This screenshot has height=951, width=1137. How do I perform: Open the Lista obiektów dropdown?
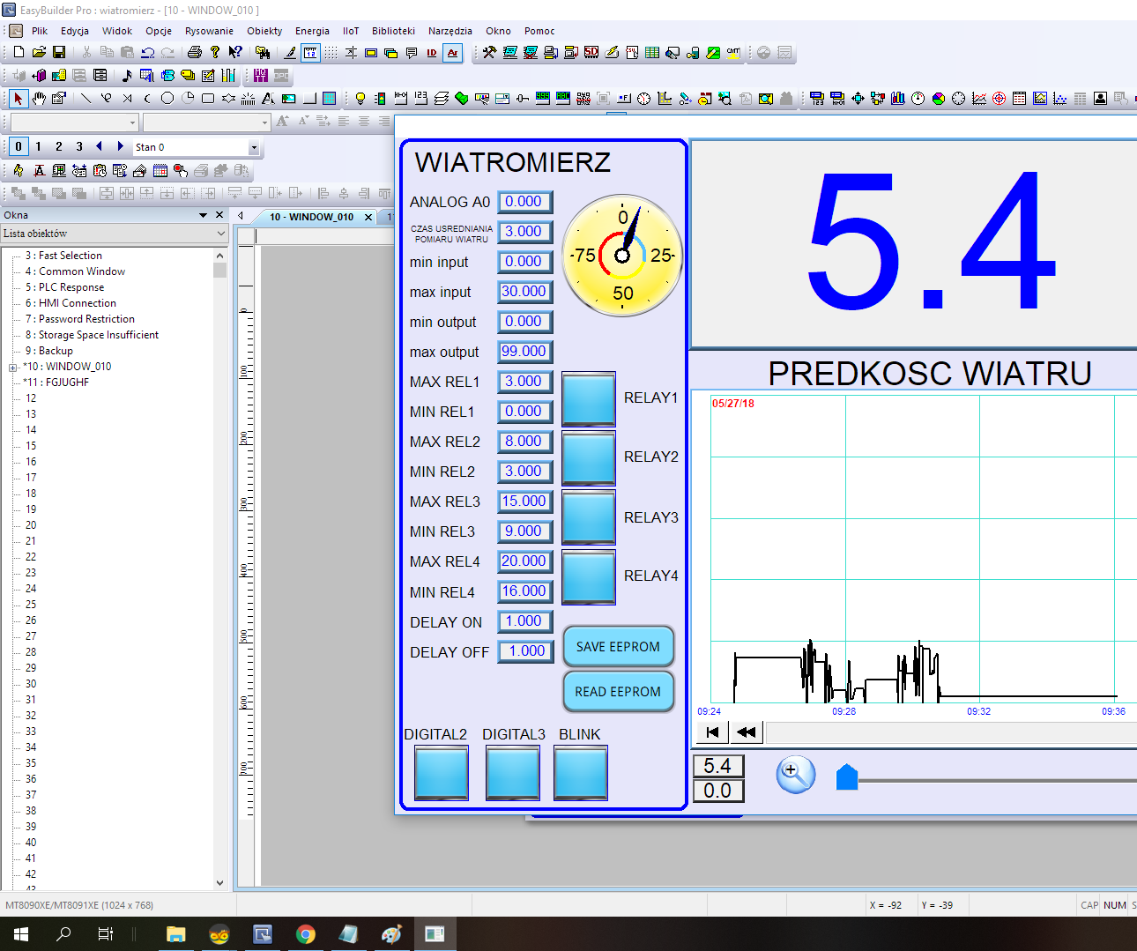pyautogui.click(x=220, y=234)
